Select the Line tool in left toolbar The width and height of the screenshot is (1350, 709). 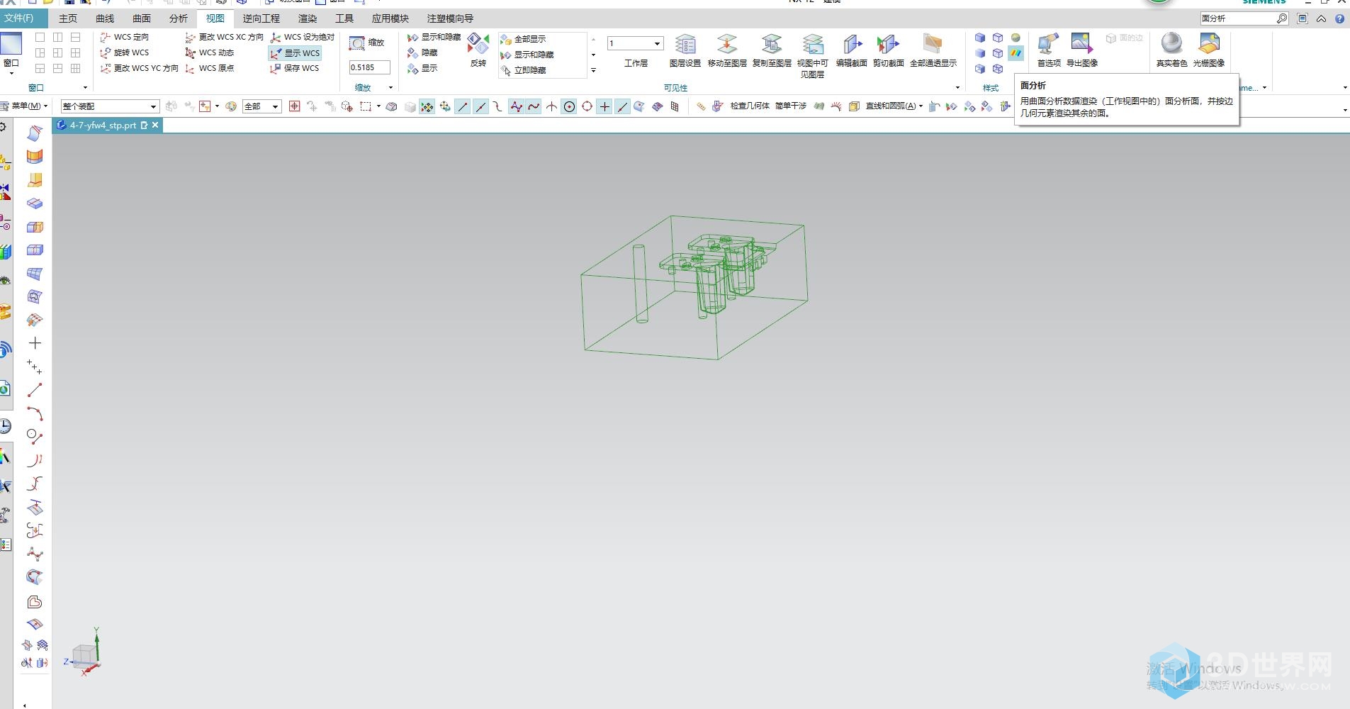(35, 390)
